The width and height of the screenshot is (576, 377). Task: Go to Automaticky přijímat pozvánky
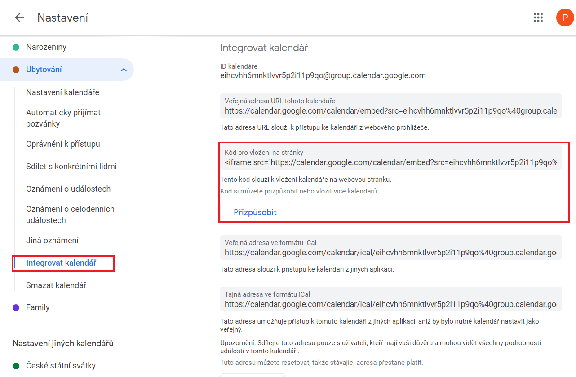[x=63, y=118]
